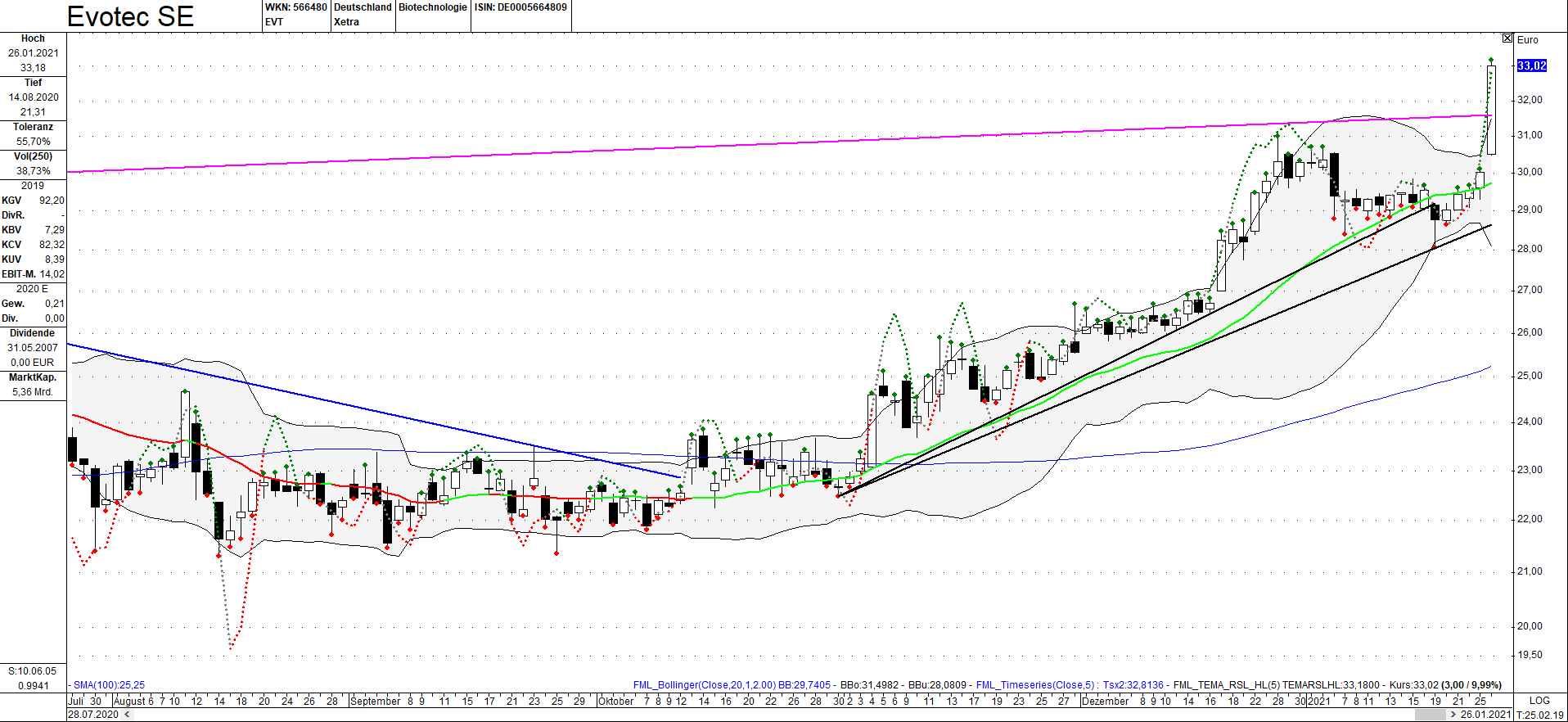The image size is (1568, 722).
Task: Select the FML_TEMA_RSL_HL(5) indicator label
Action: (1227, 685)
